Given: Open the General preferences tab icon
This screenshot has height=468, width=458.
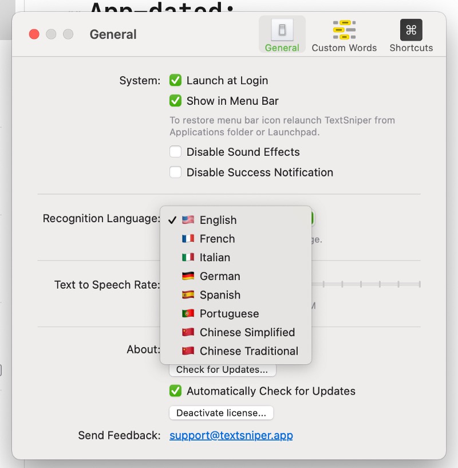Looking at the screenshot, I should click(x=282, y=30).
